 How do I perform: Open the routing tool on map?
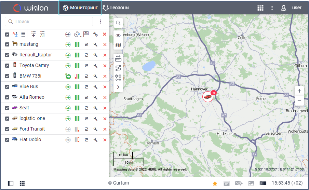(x=118, y=68)
